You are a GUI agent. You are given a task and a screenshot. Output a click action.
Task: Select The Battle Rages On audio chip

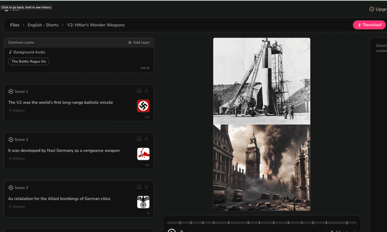[29, 61]
